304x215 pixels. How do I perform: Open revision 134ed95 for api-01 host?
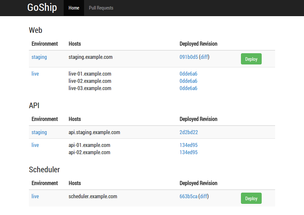[x=188, y=145]
